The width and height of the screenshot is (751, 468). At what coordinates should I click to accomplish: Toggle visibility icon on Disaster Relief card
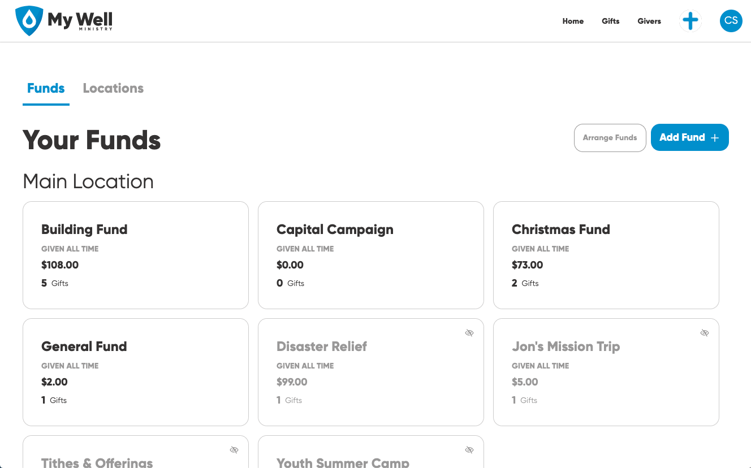tap(469, 333)
